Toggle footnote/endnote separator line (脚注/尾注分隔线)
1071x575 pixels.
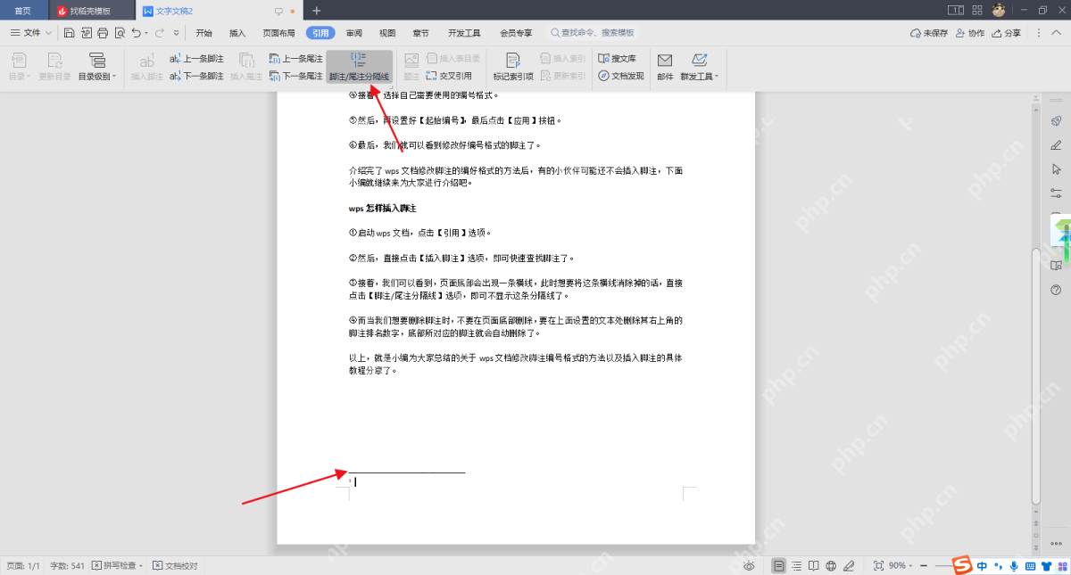[359, 68]
